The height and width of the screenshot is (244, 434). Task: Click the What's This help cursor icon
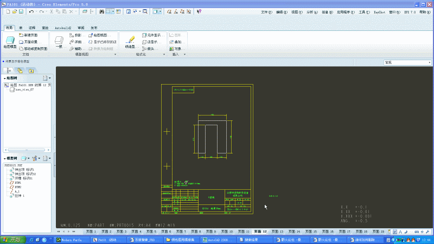199,11
